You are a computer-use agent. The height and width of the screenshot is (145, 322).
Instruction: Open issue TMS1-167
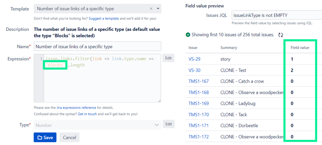[x=199, y=81]
